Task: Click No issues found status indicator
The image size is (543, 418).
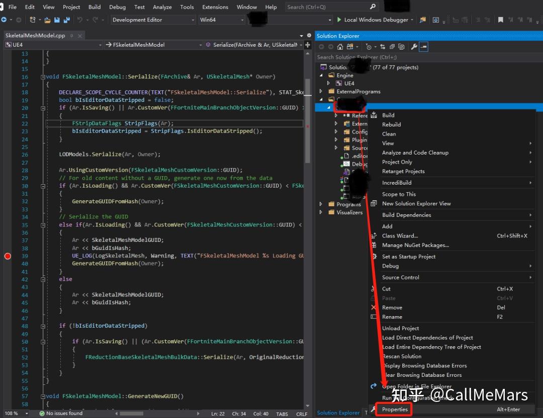Action: coord(61,413)
